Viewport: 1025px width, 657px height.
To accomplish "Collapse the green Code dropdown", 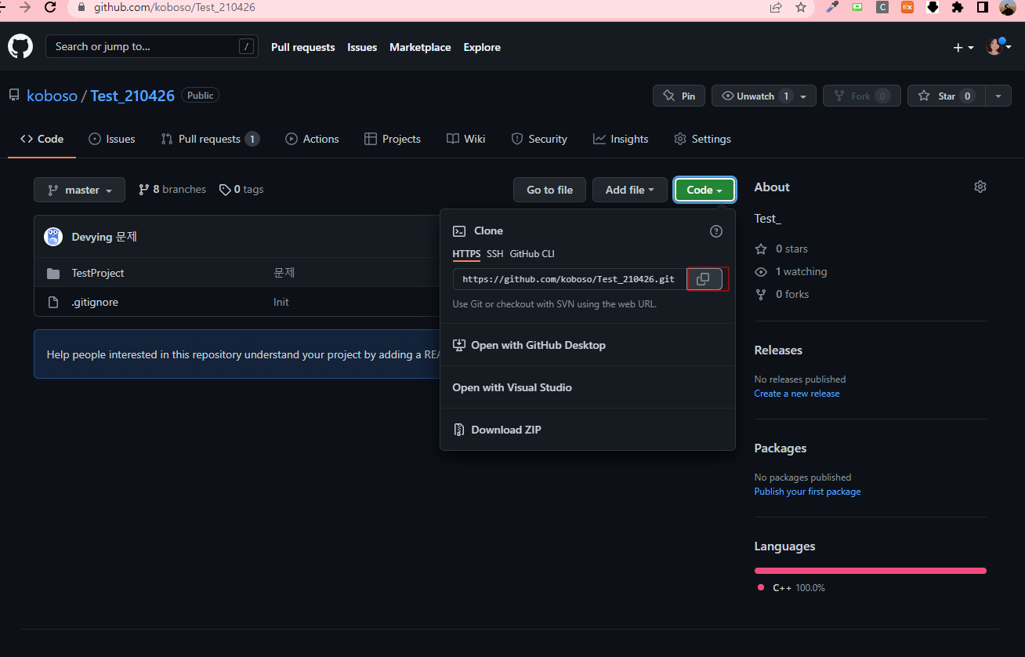I will tap(704, 190).
